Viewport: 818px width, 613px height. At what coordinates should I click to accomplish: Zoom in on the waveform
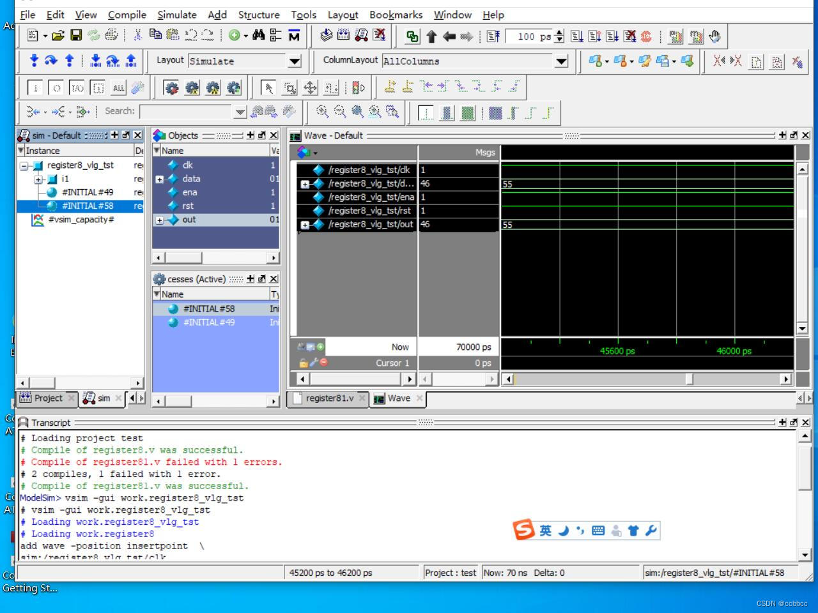pyautogui.click(x=322, y=111)
